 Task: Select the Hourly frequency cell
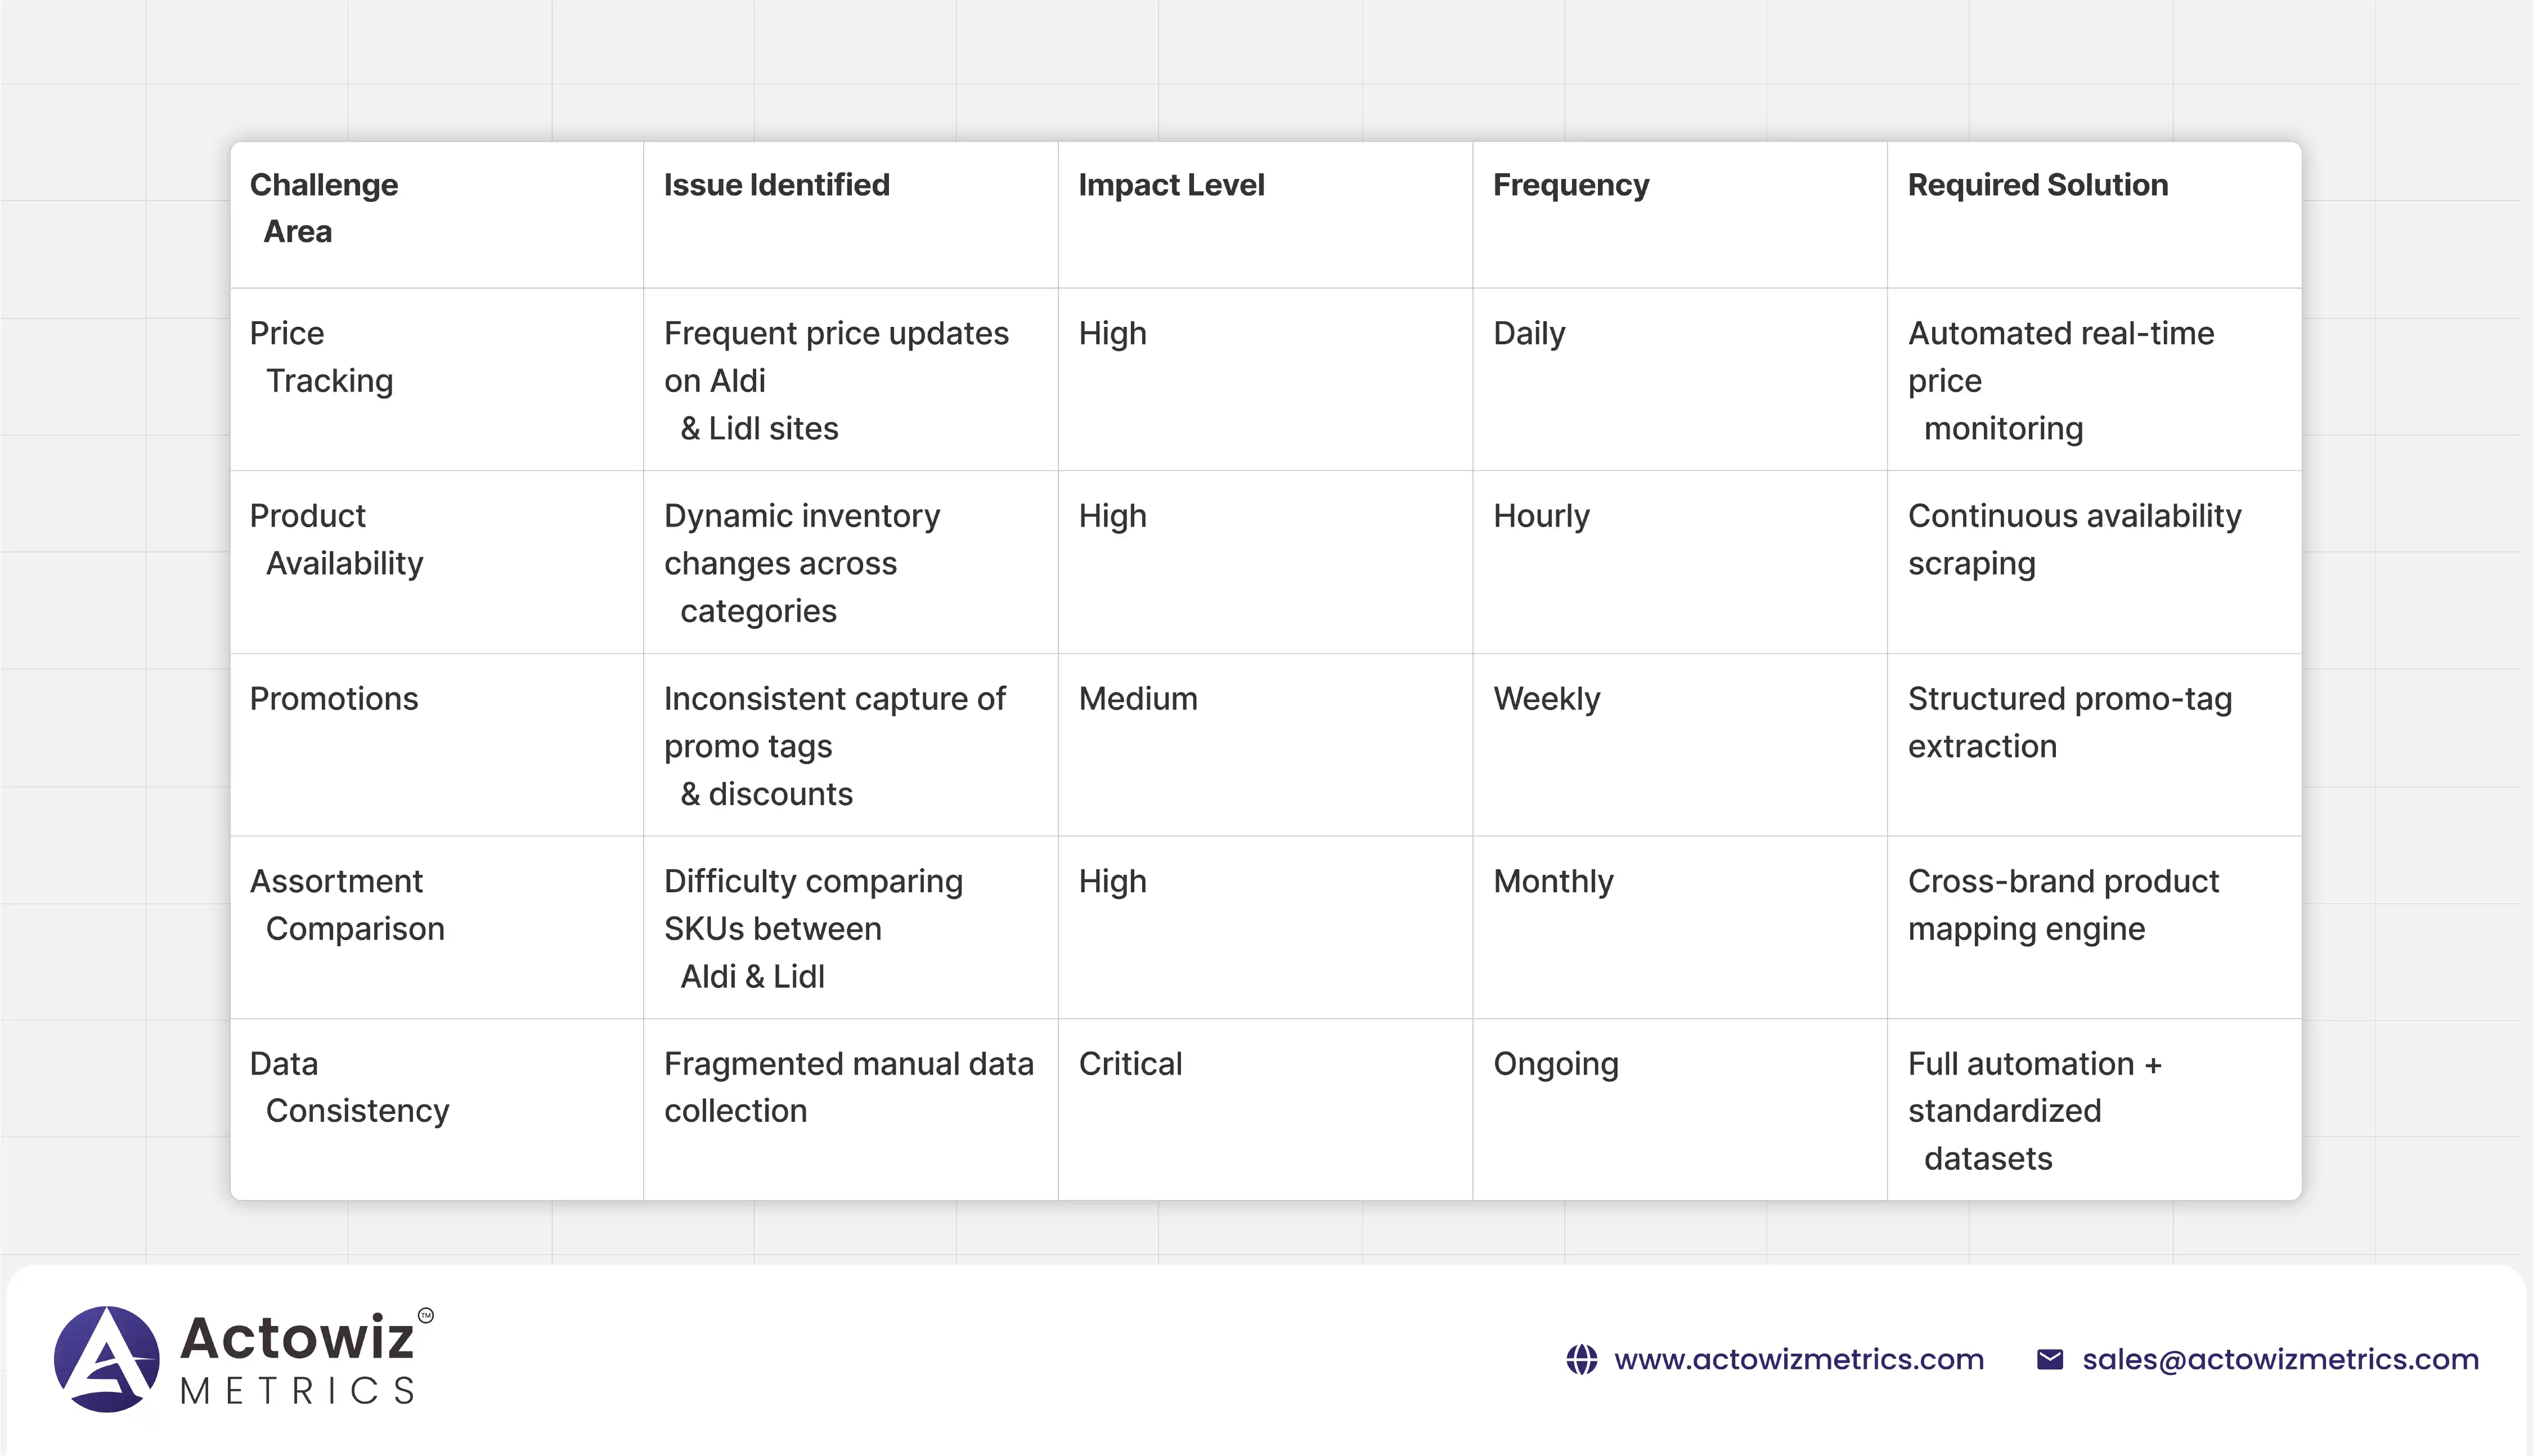click(x=1541, y=516)
